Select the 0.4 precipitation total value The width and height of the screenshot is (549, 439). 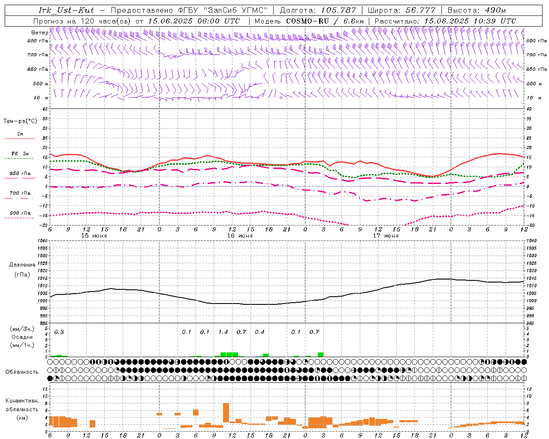[259, 332]
